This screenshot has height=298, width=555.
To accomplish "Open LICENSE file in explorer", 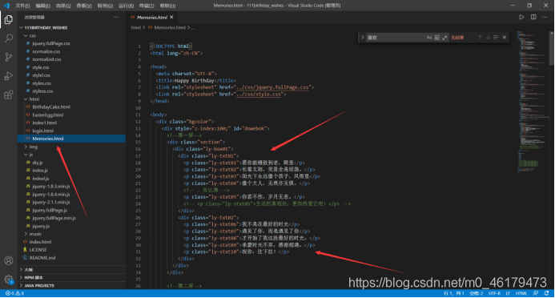I will [38, 250].
